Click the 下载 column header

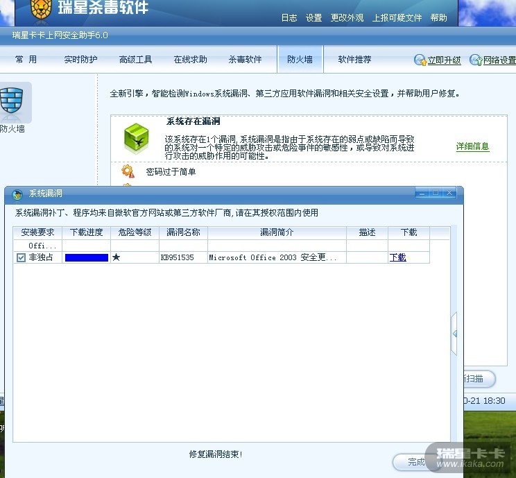pyautogui.click(x=409, y=232)
